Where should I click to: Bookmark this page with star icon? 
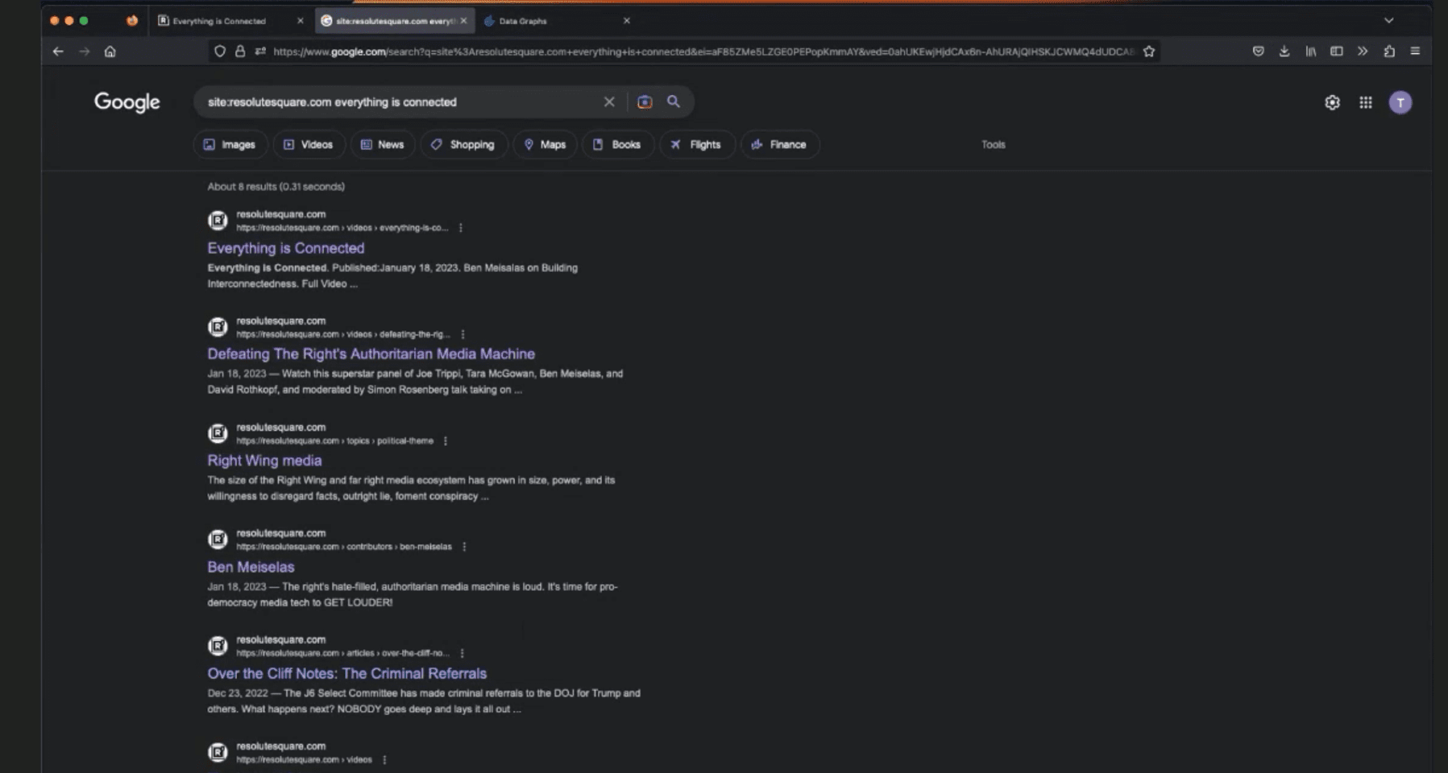tap(1149, 52)
